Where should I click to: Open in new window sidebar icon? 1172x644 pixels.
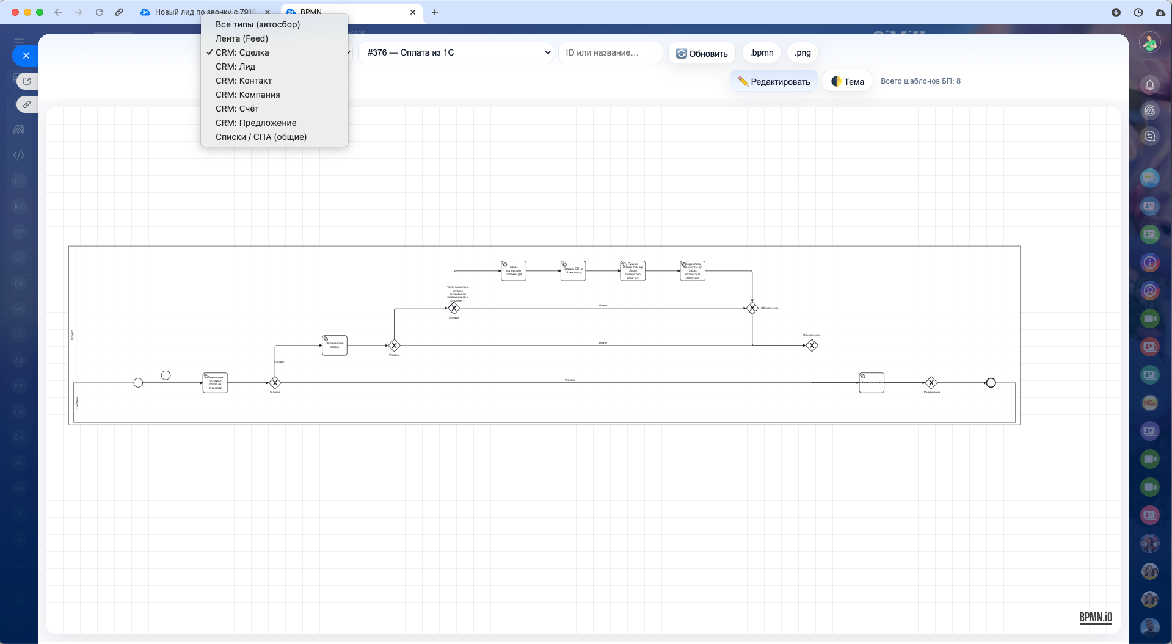pyautogui.click(x=27, y=81)
